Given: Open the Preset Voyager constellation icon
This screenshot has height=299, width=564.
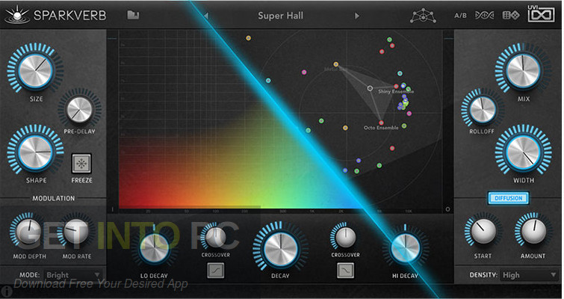Looking at the screenshot, I should 423,16.
